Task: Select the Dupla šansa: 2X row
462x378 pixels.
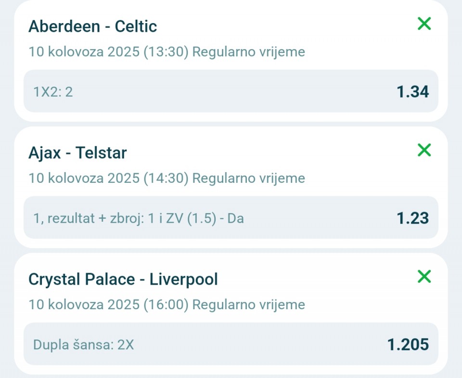Action: coord(231,344)
